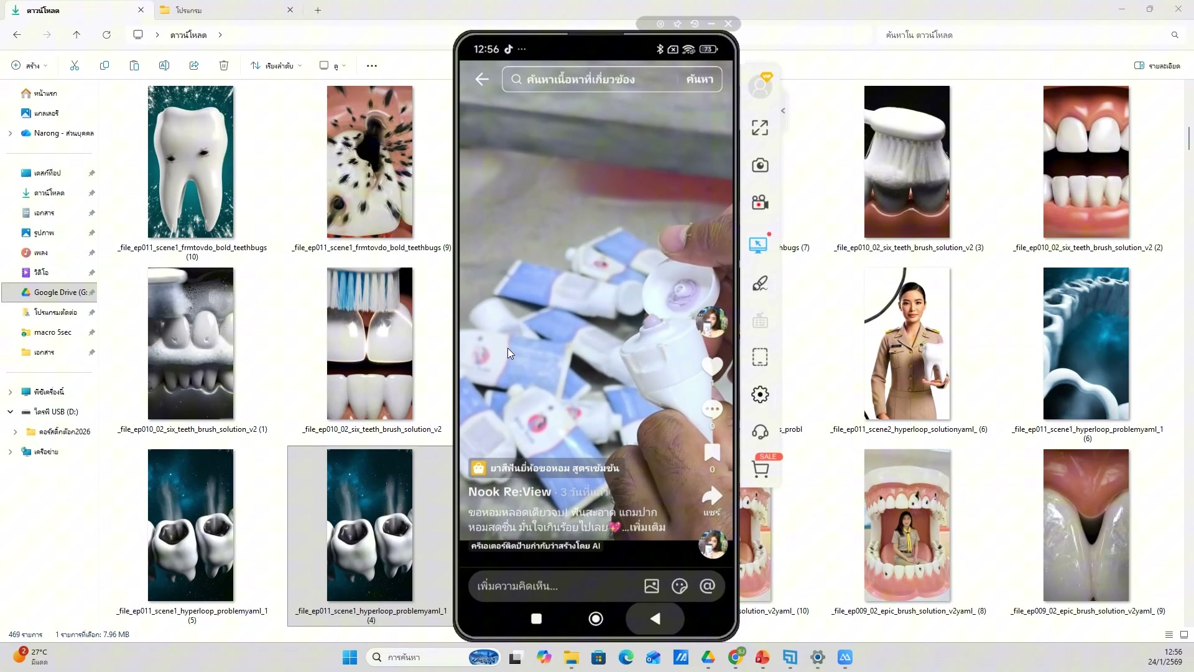Bookmark the video with the save icon
Screen dimensions: 1194x672
click(x=711, y=452)
